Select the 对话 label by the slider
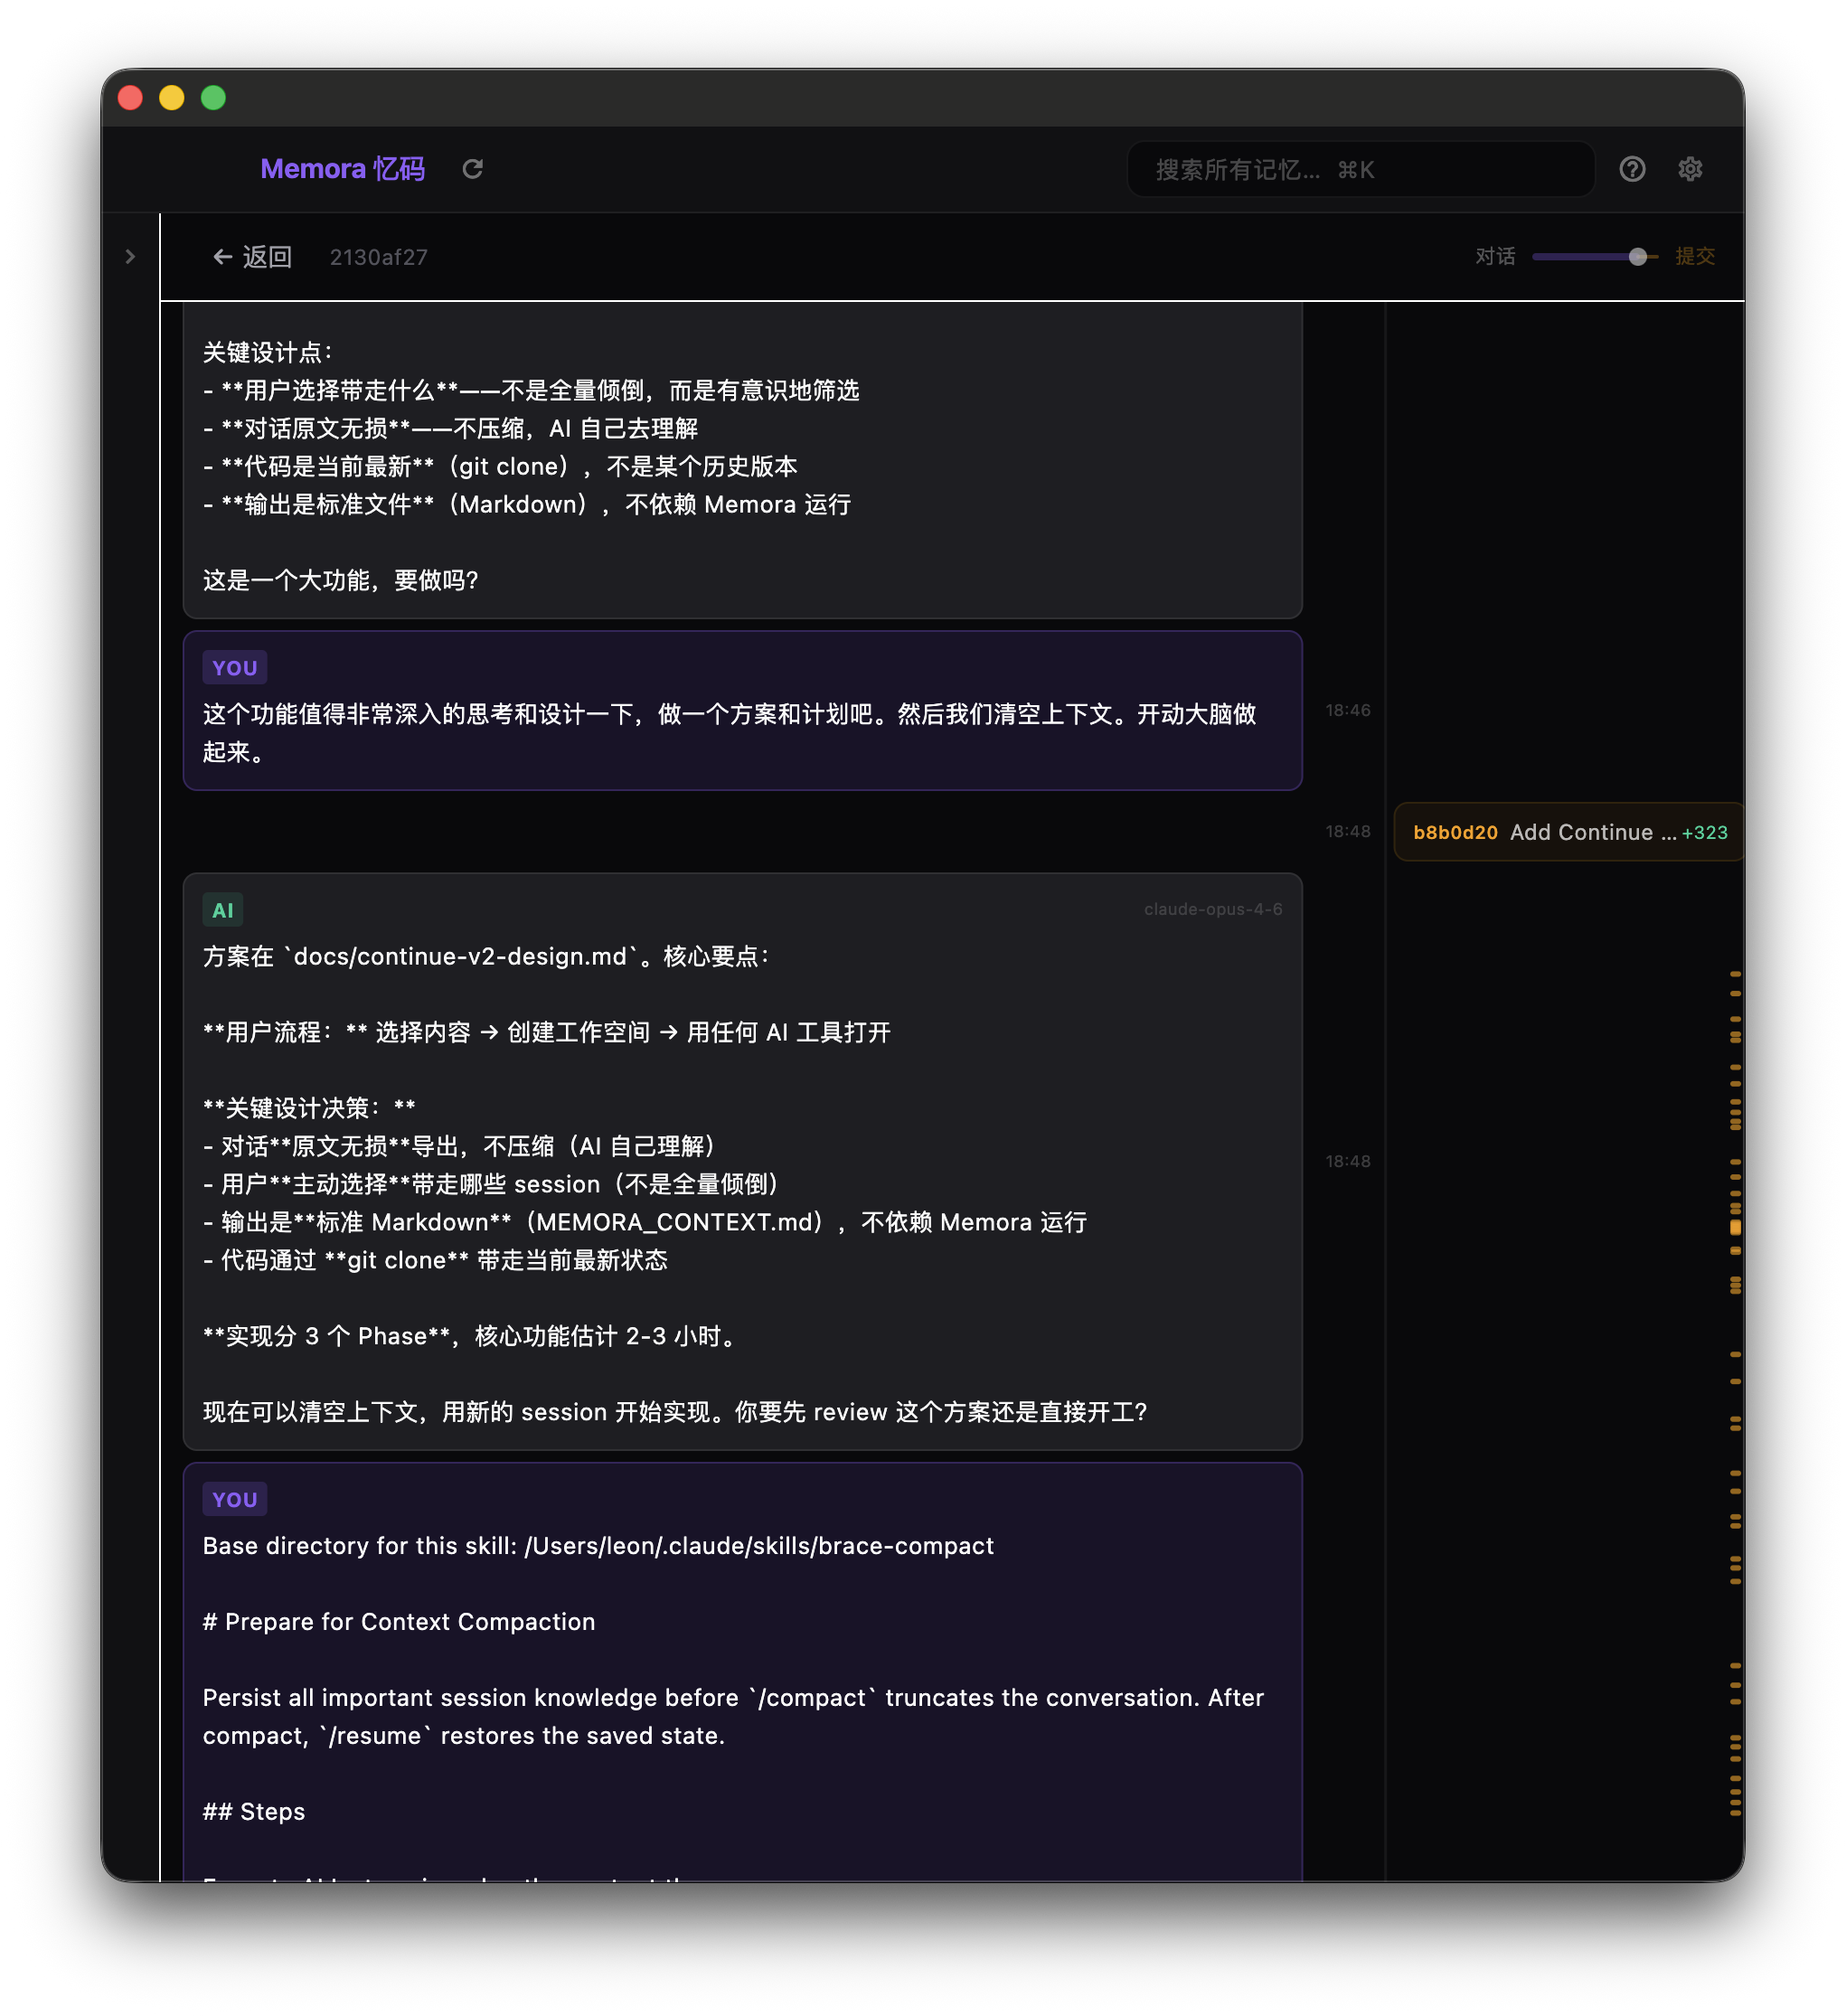 coord(1494,257)
